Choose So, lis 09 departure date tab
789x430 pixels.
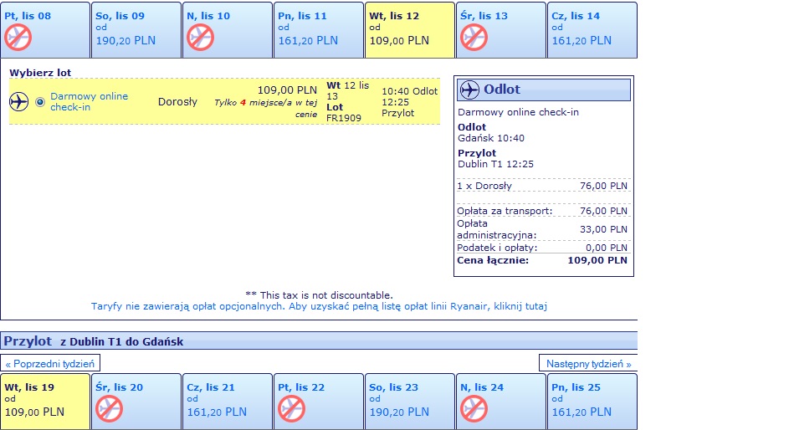[136, 30]
